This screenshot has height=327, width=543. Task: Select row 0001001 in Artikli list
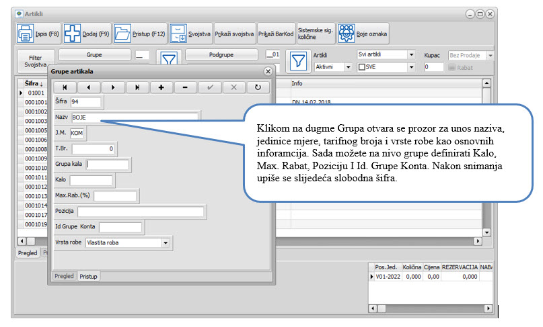click(x=36, y=102)
